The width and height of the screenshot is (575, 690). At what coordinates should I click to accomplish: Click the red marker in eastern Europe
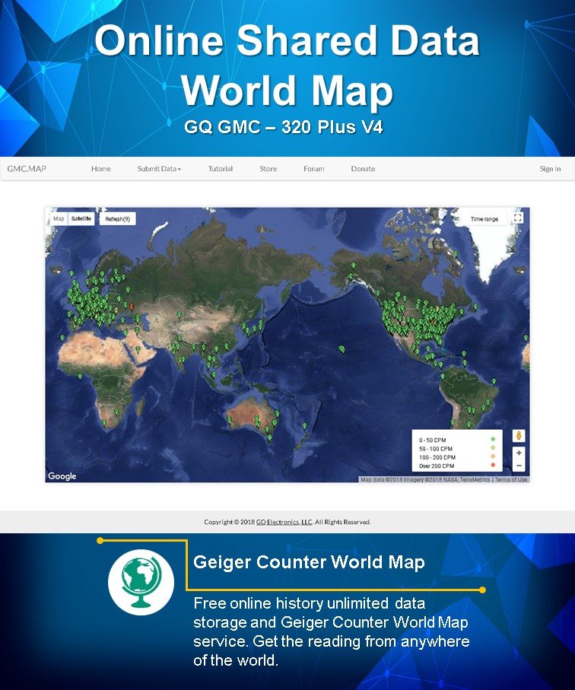pos(132,307)
